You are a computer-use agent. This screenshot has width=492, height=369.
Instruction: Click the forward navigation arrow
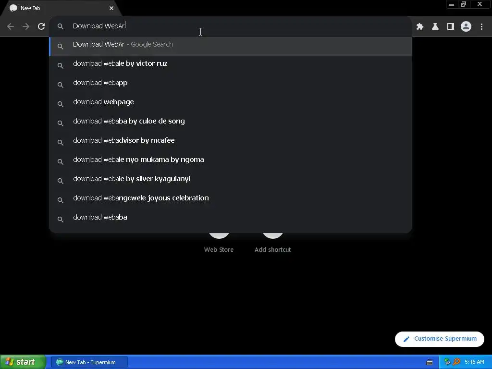point(26,26)
